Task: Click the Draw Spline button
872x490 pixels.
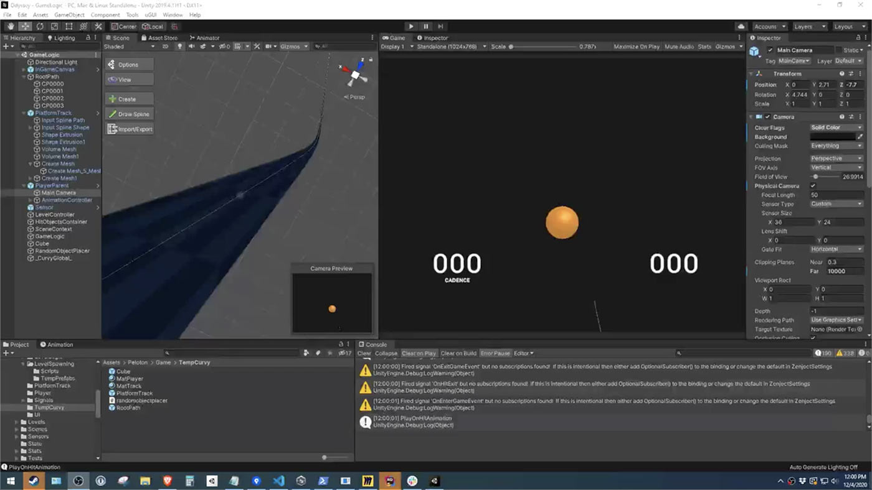Action: [130, 114]
